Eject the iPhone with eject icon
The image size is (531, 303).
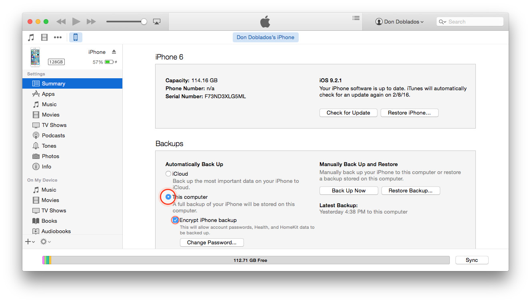114,52
